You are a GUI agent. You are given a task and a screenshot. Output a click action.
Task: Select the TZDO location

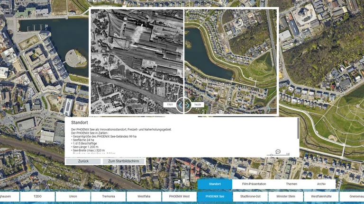coord(37,196)
